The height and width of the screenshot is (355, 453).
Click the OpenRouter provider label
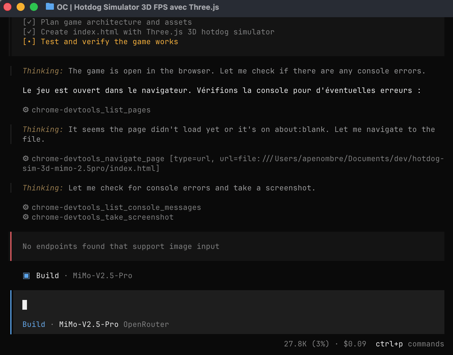[146, 324]
